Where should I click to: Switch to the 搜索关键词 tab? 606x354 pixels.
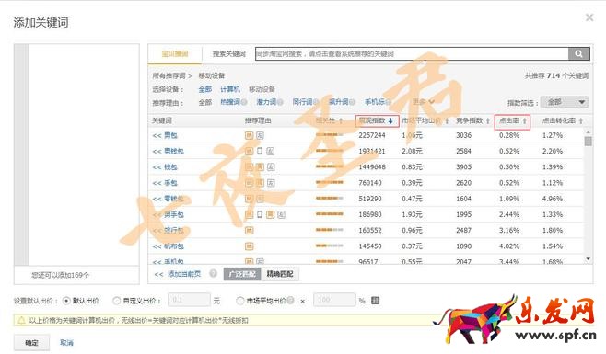click(228, 54)
